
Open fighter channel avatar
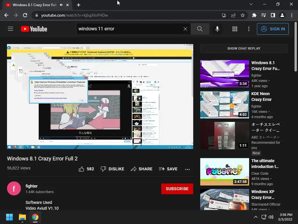tap(14, 188)
